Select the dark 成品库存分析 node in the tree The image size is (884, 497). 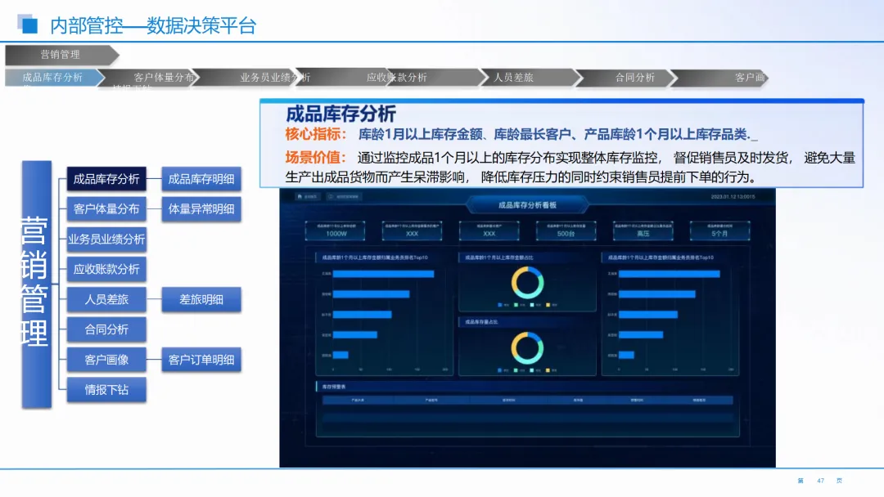pos(106,179)
